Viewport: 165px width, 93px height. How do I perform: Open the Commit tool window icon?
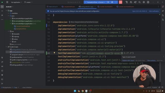tap(2, 11)
